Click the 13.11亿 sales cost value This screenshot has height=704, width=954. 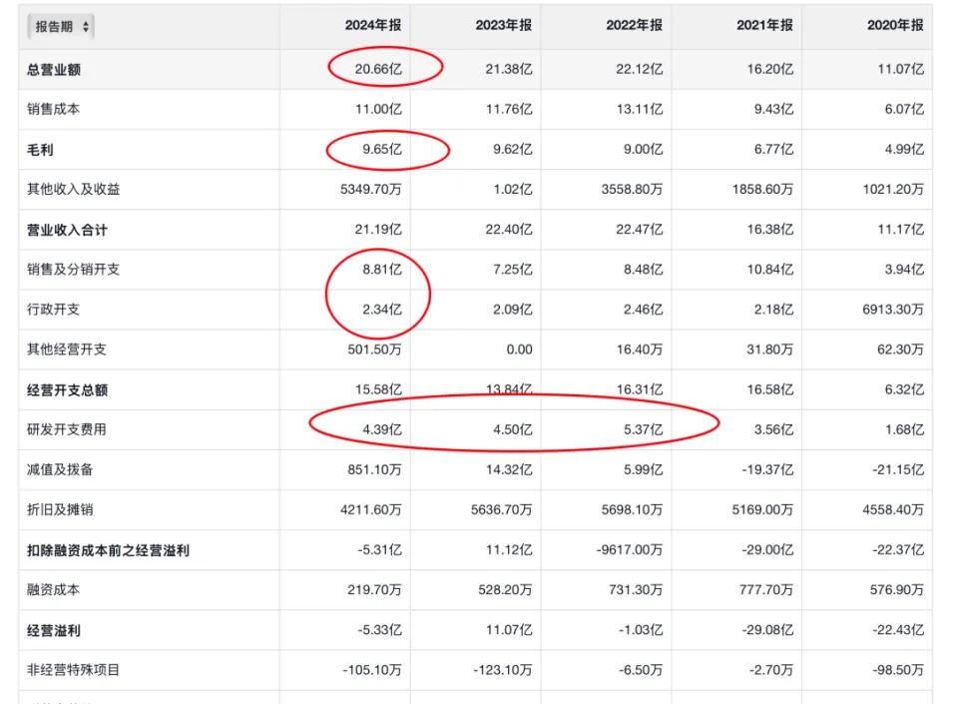639,110
